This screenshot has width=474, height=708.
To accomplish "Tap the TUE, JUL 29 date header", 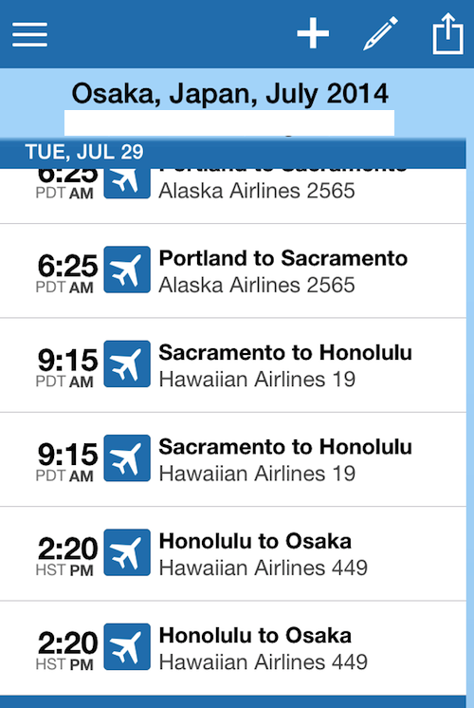I will 84,152.
